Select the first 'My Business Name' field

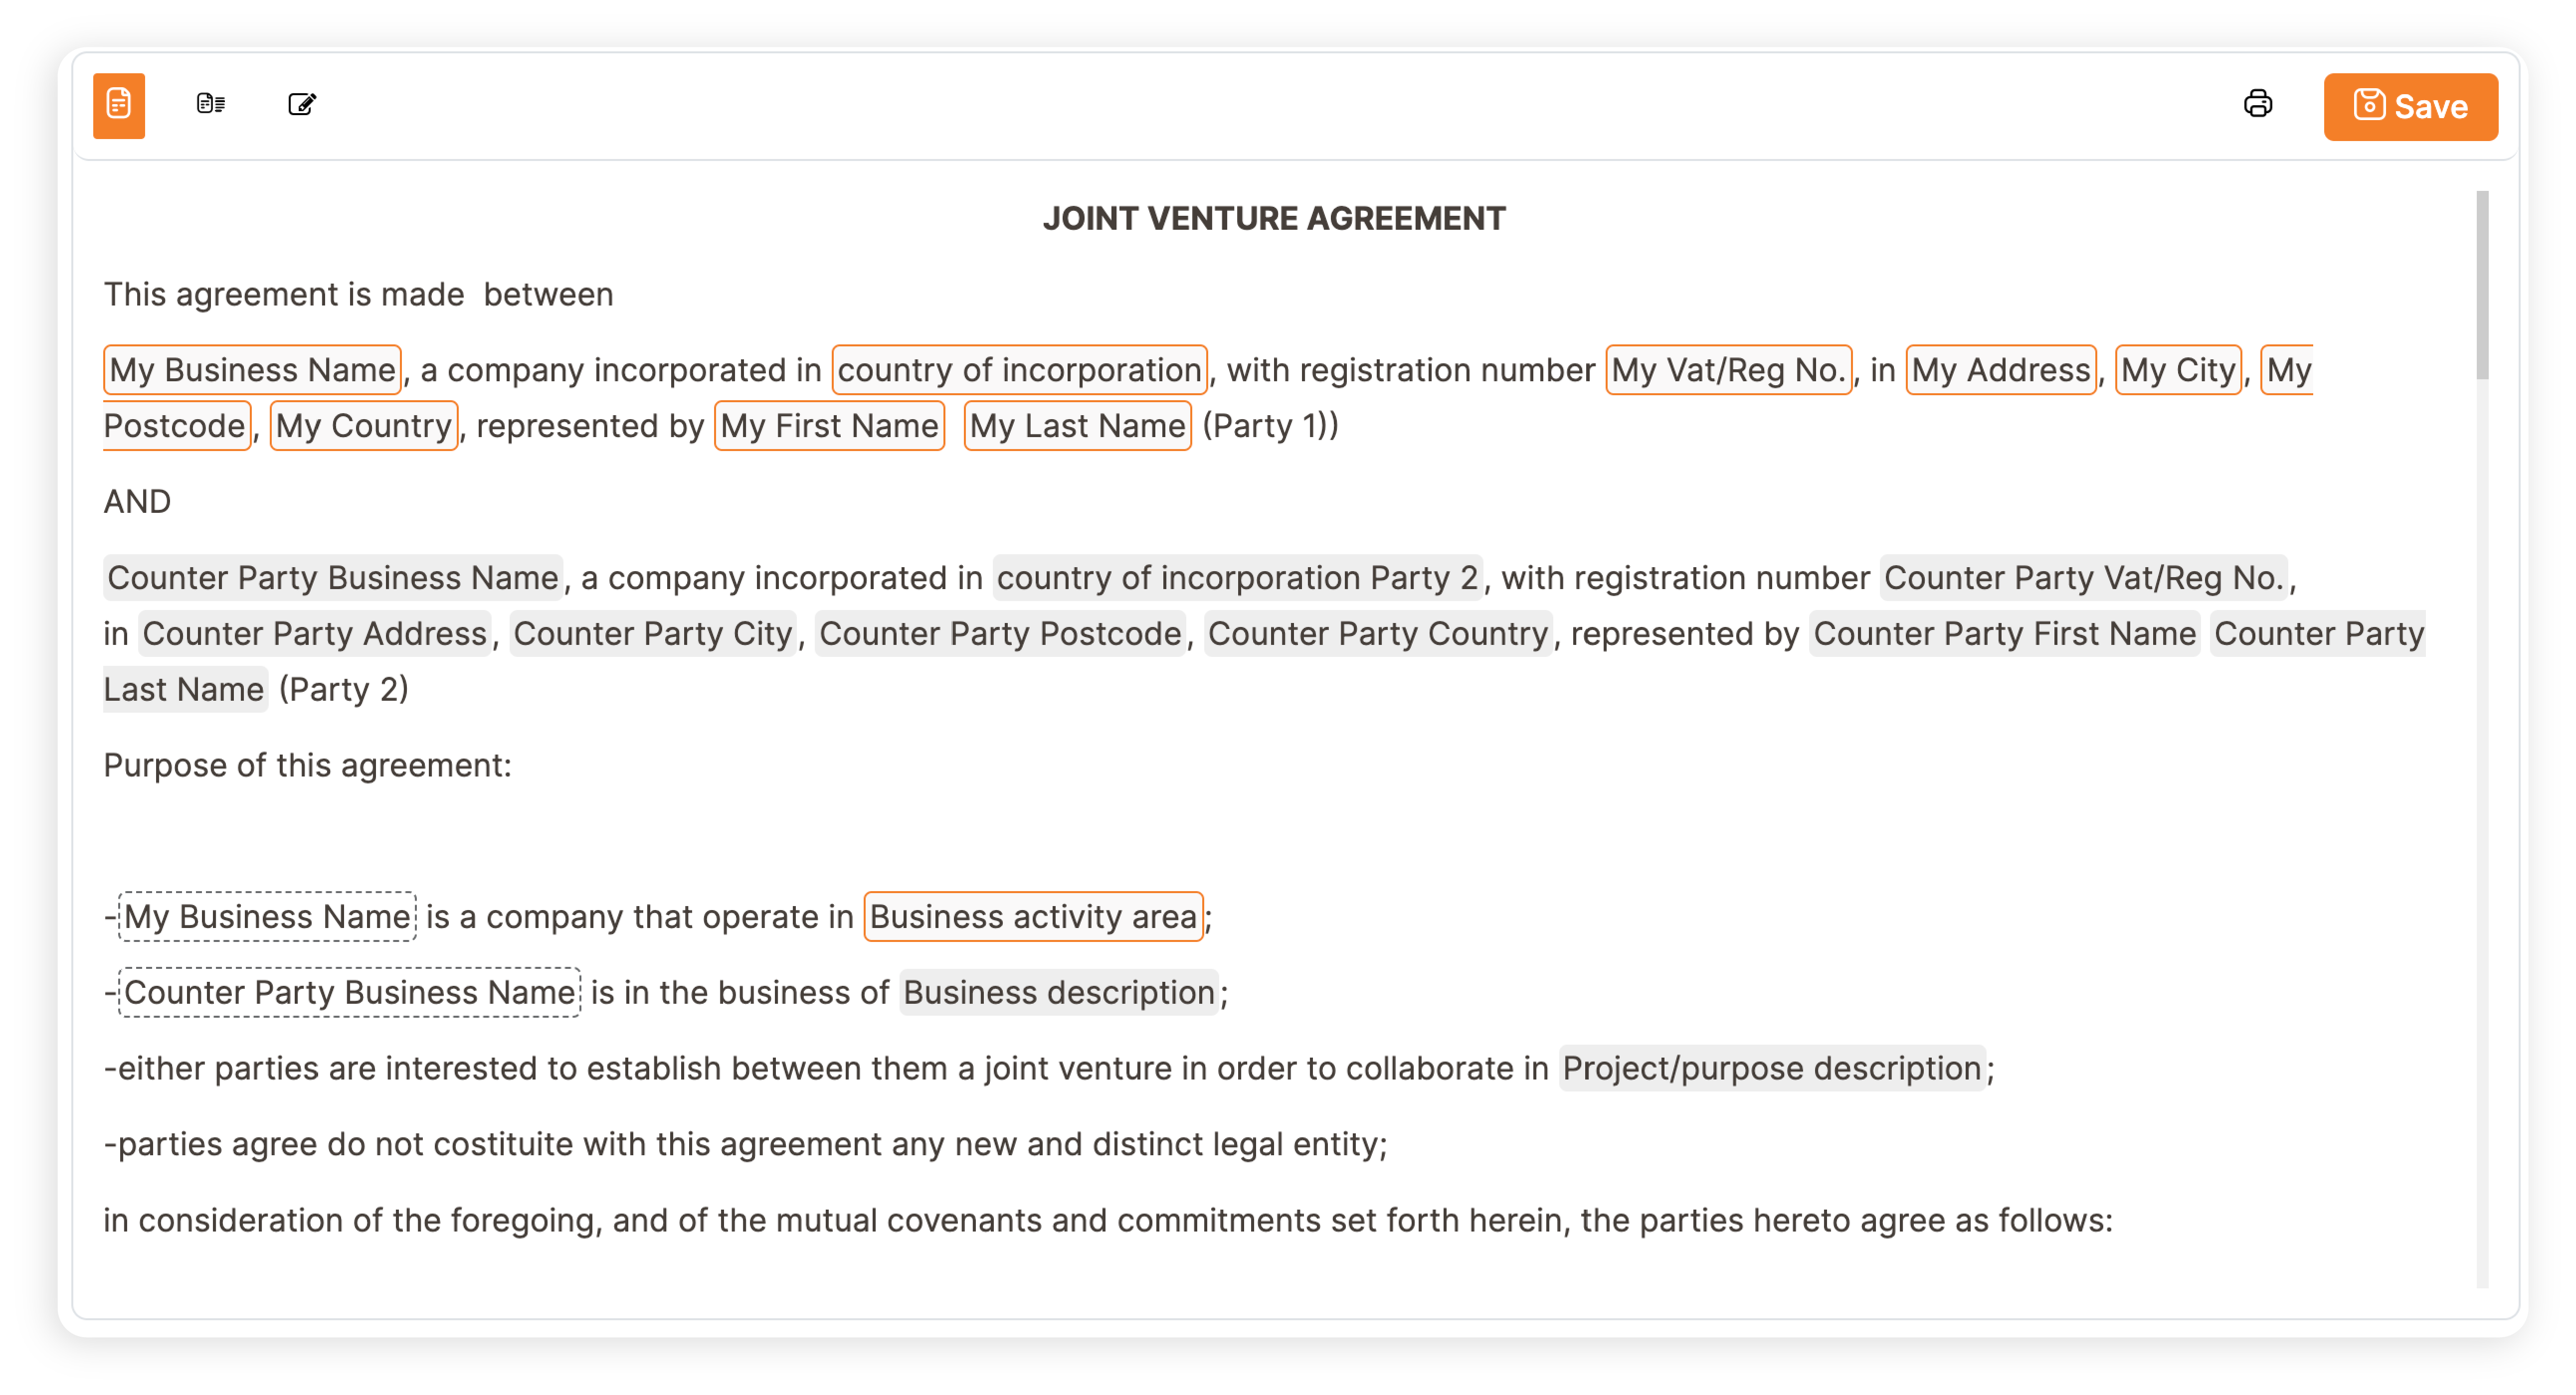tap(252, 370)
